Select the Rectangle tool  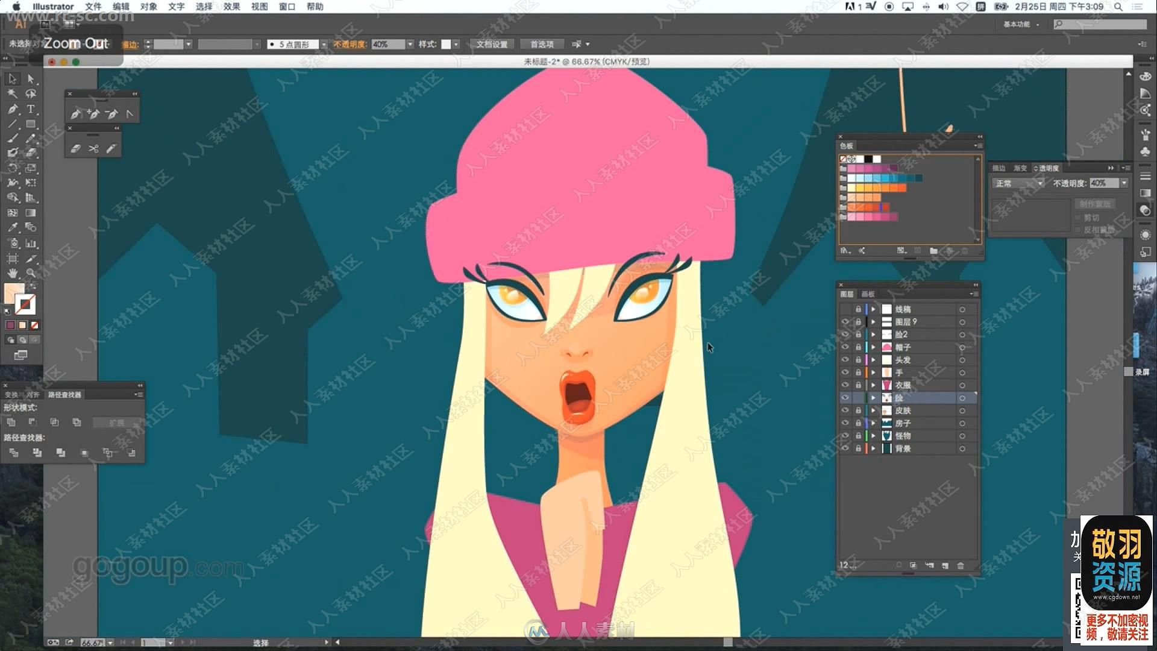(x=31, y=124)
